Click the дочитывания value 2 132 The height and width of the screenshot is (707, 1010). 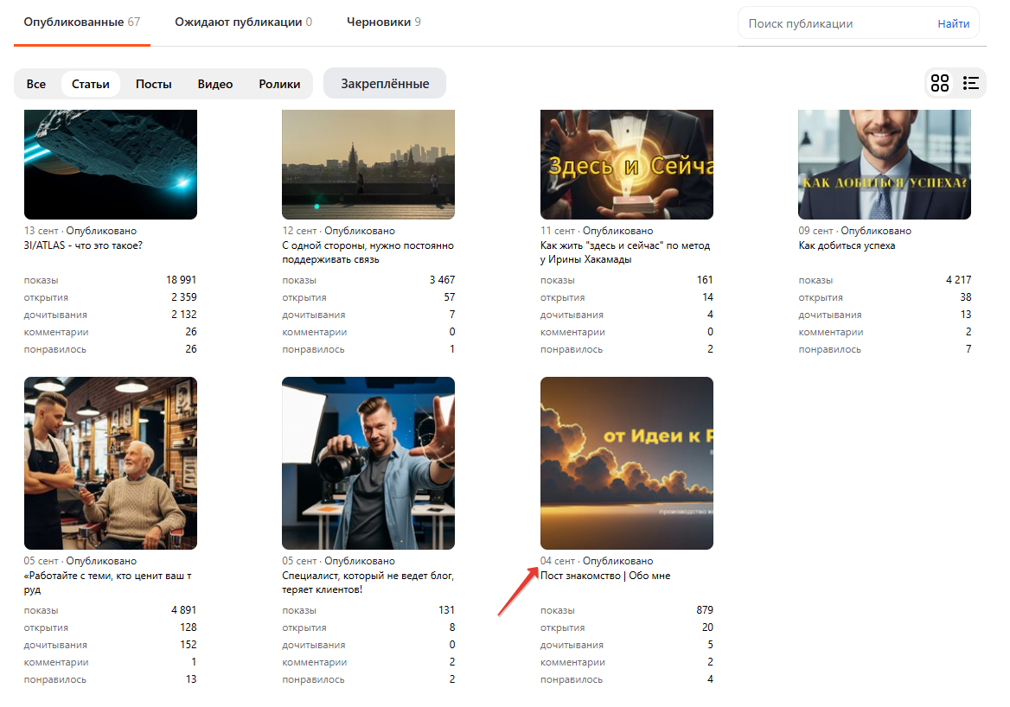tap(183, 315)
